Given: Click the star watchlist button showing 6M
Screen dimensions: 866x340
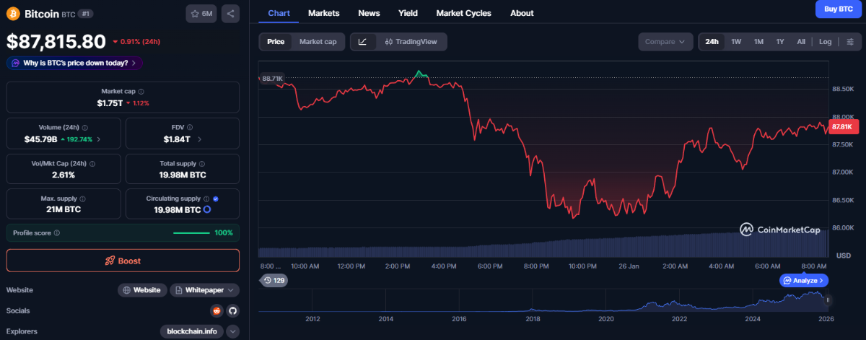Looking at the screenshot, I should tap(202, 14).
